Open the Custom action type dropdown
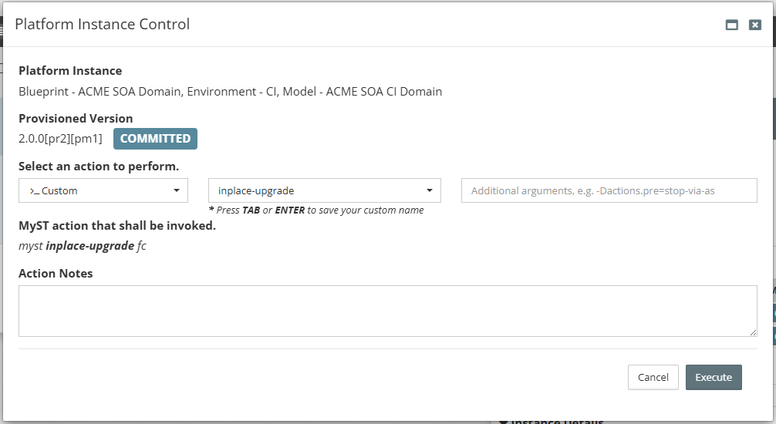The height and width of the screenshot is (424, 776). tap(103, 190)
